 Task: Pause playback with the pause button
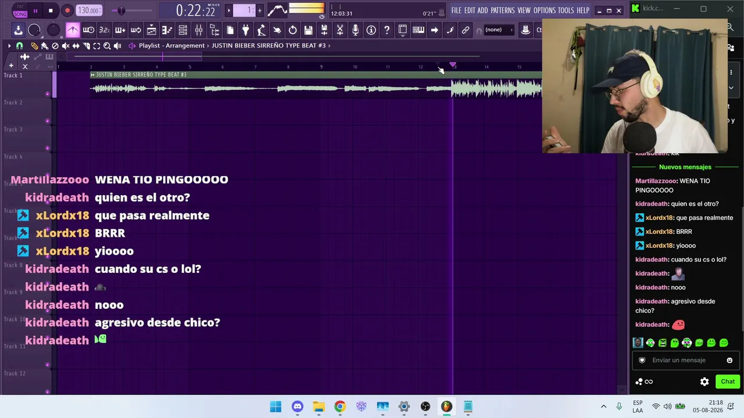(35, 10)
